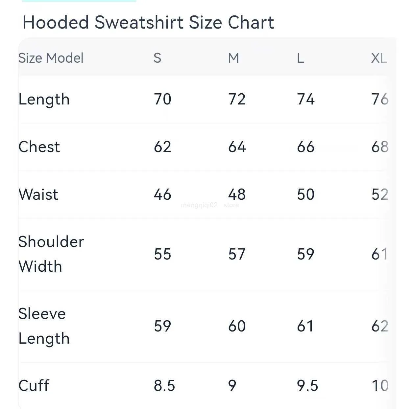This screenshot has width=413, height=409.
Task: Click the Length value 70 for size S
Action: (162, 99)
